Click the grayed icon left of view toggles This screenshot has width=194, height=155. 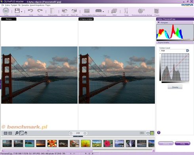pyautogui.click(x=142, y=133)
